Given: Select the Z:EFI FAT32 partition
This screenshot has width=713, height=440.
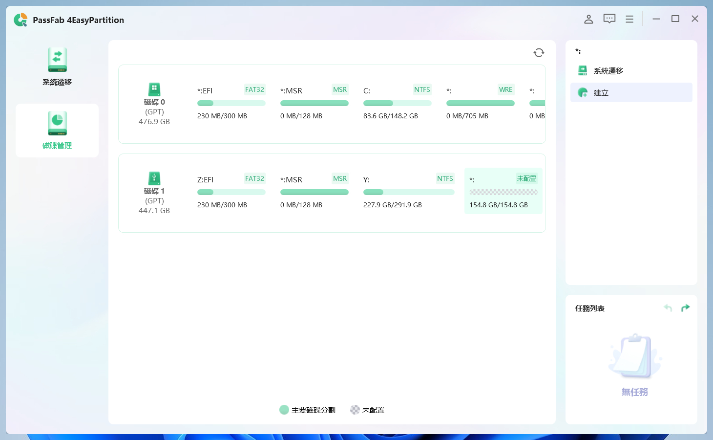Looking at the screenshot, I should pos(231,192).
